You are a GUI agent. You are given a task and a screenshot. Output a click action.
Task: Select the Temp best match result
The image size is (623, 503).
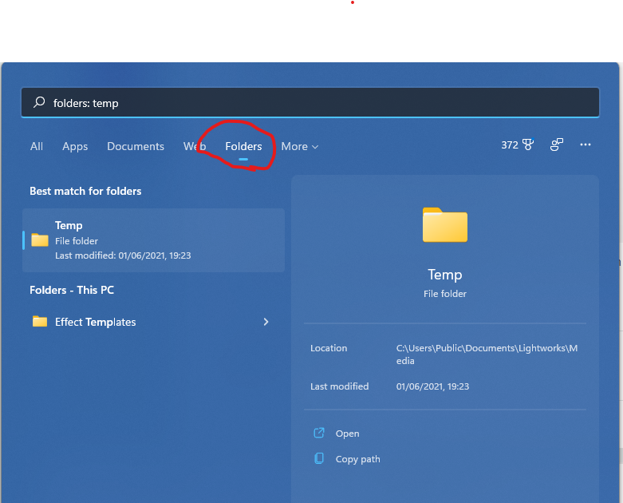153,240
